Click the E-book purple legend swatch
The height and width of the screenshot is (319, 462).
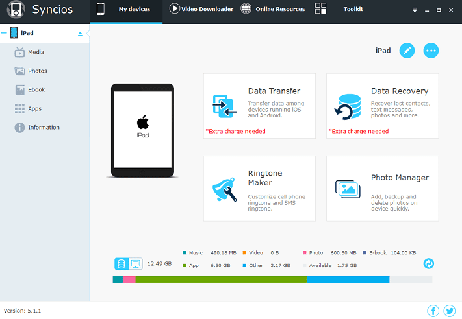tap(365, 253)
